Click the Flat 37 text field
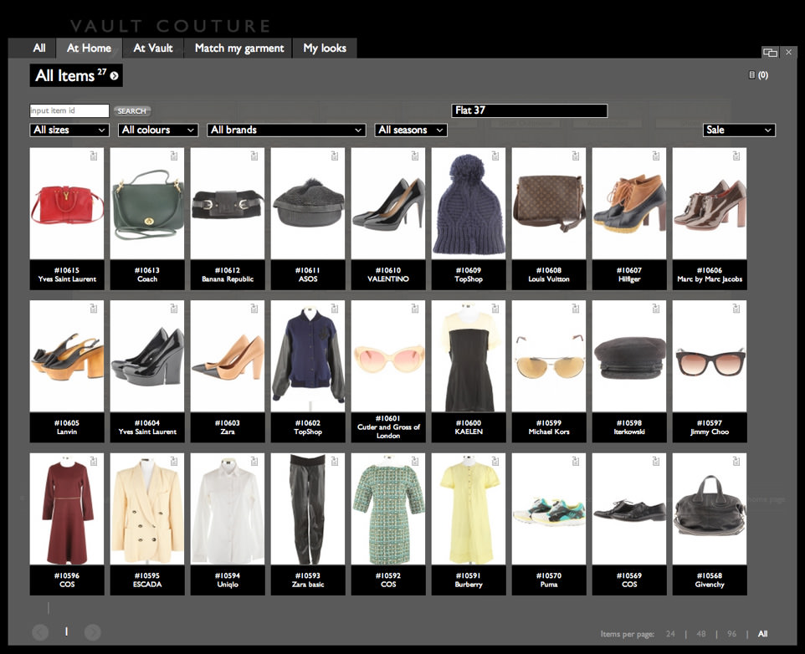The width and height of the screenshot is (805, 654). point(530,110)
